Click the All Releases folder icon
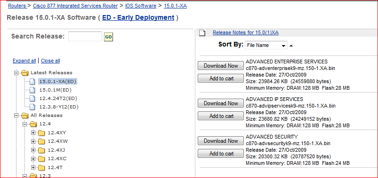The image size is (378, 178). (25, 116)
